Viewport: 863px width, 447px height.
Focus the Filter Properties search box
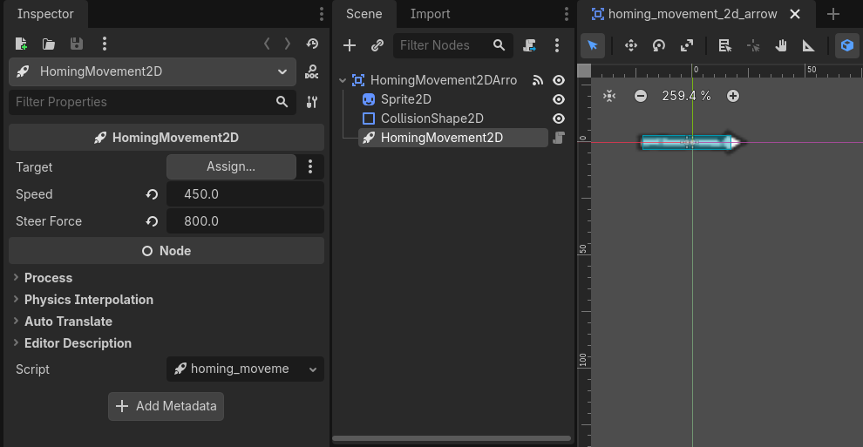[x=153, y=102]
